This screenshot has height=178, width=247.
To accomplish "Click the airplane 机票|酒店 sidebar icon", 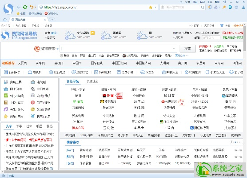I will click(32, 116).
